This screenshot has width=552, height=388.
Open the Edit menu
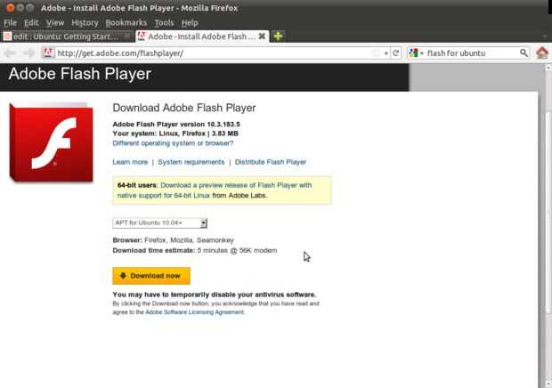pyautogui.click(x=31, y=23)
